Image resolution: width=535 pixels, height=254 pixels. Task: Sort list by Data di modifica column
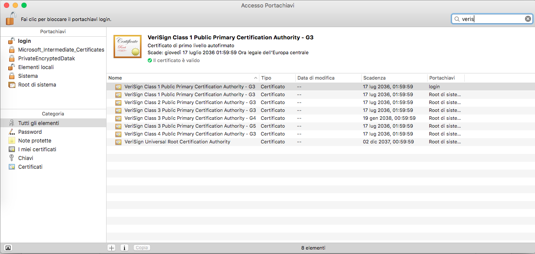(x=328, y=78)
